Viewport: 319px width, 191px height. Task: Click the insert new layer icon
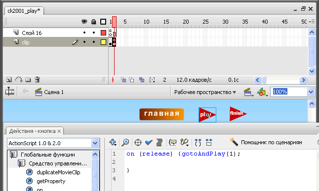pos(9,80)
